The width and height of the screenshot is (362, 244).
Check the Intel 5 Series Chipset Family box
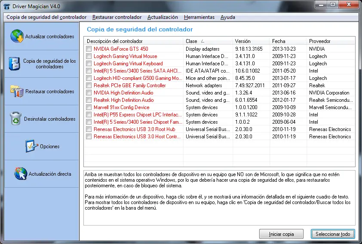pos(89,122)
